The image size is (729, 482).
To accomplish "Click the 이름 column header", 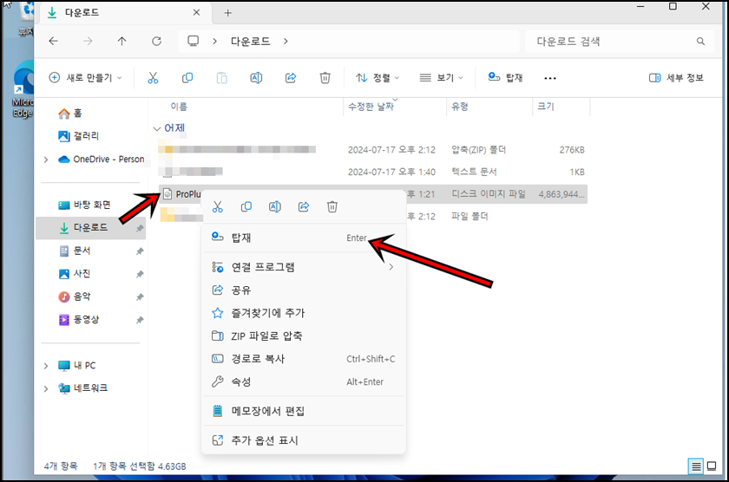I will point(179,107).
